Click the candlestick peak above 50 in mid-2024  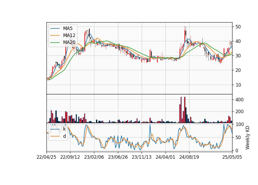click(185, 34)
